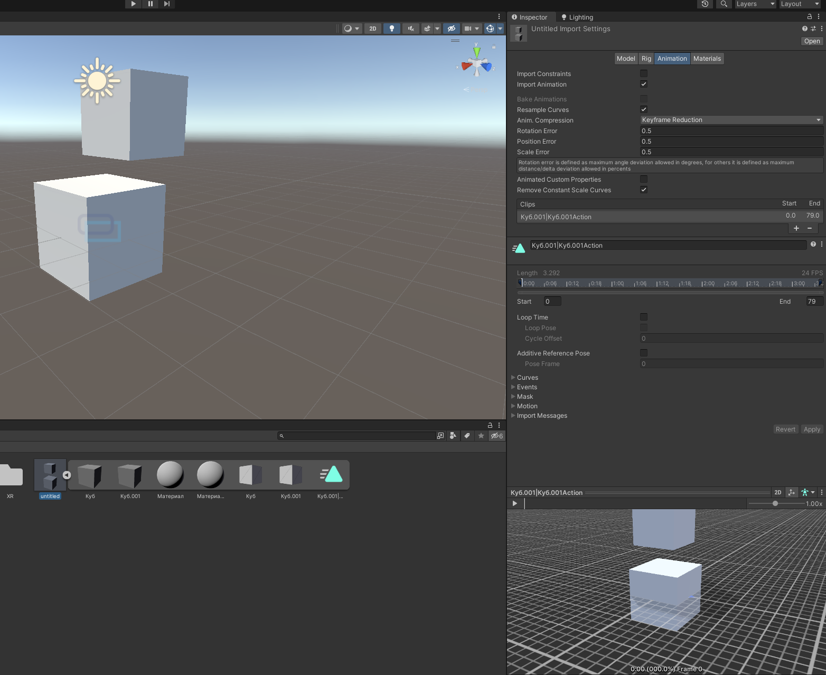Enable Animated Custom Properties checkbox
826x675 pixels.
(x=644, y=179)
